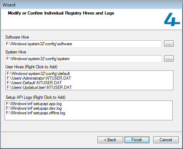Browse for the System Hive file
Viewport: 183px width, 149px height.
pos(169,58)
